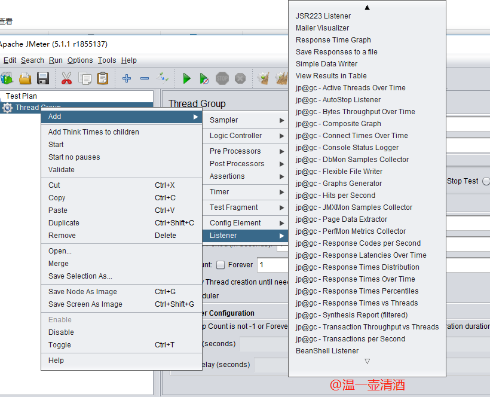Open the Edit menu
The width and height of the screenshot is (490, 397).
pyautogui.click(x=10, y=60)
